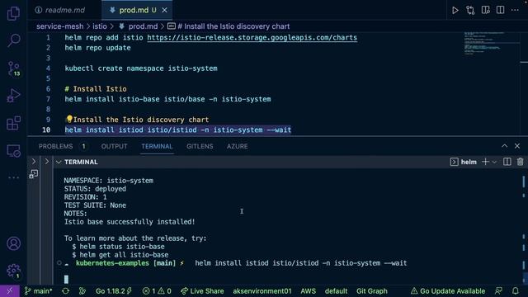Click the main* branch in status bar
This screenshot has width=528, height=297.
[39, 291]
